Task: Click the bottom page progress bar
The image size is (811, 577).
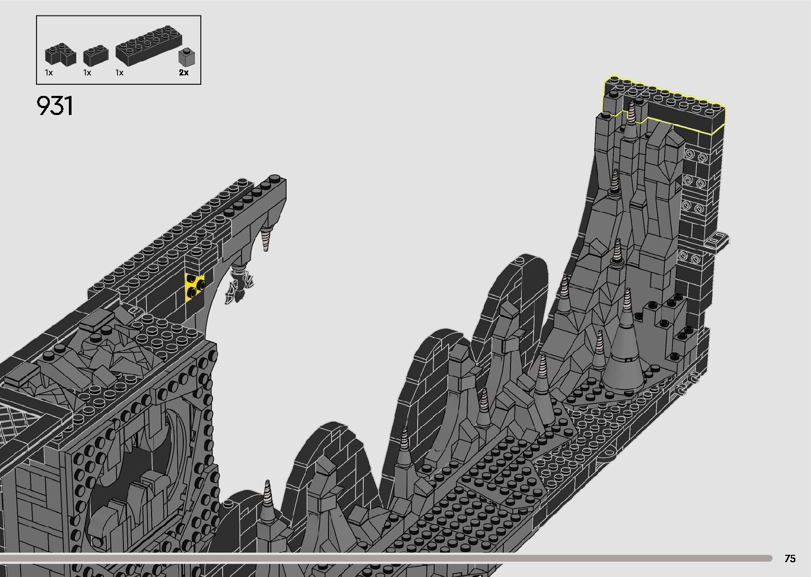Action: [x=387, y=558]
